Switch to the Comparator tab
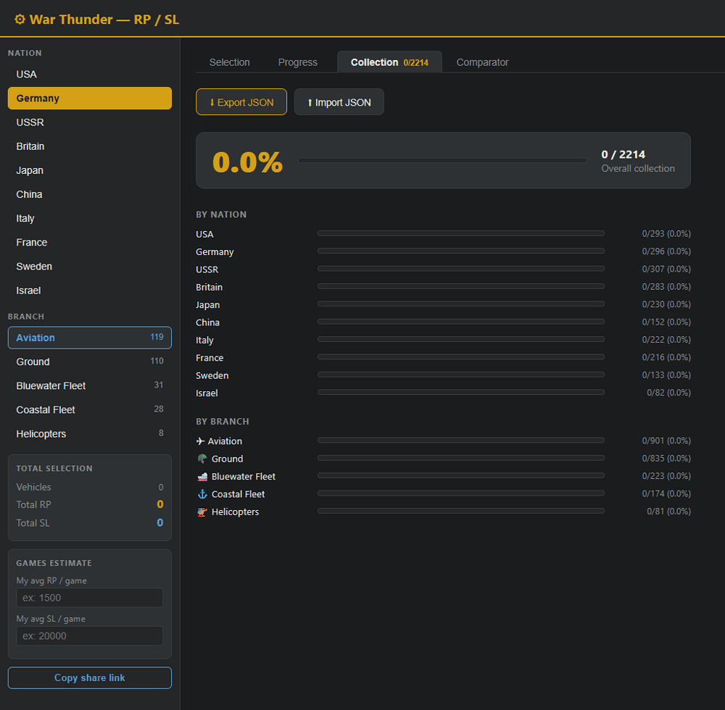The width and height of the screenshot is (725, 710). click(x=482, y=62)
